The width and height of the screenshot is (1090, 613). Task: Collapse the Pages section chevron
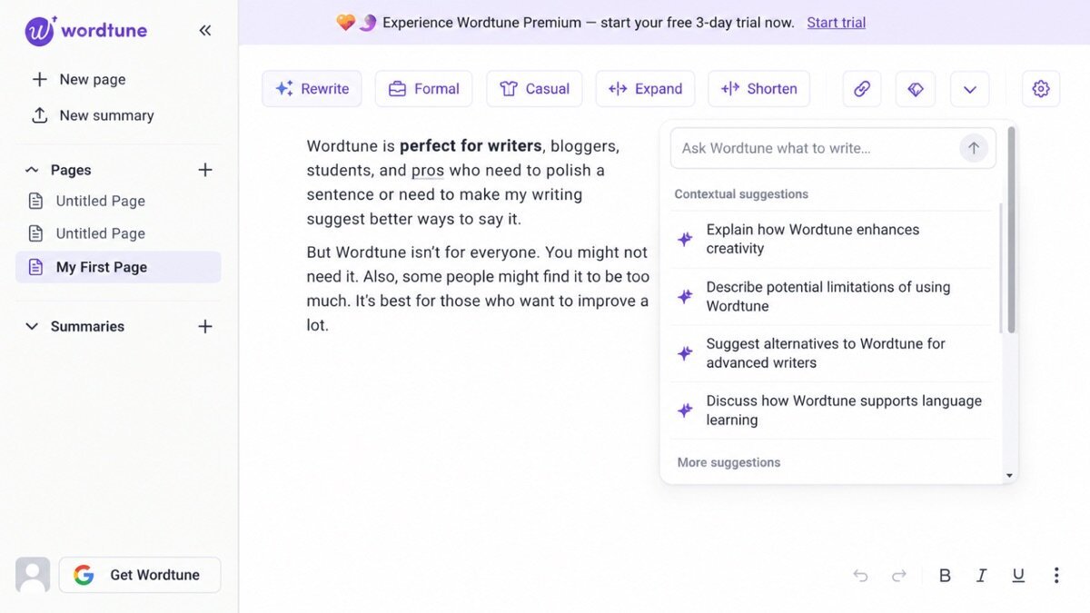[32, 170]
